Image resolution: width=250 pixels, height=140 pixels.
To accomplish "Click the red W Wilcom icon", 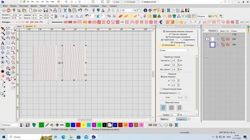I will click(x=9, y=10).
